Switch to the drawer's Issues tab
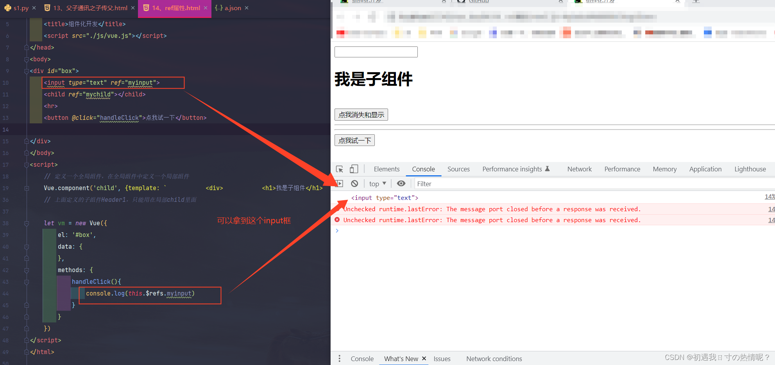Image resolution: width=775 pixels, height=365 pixels. (442, 358)
